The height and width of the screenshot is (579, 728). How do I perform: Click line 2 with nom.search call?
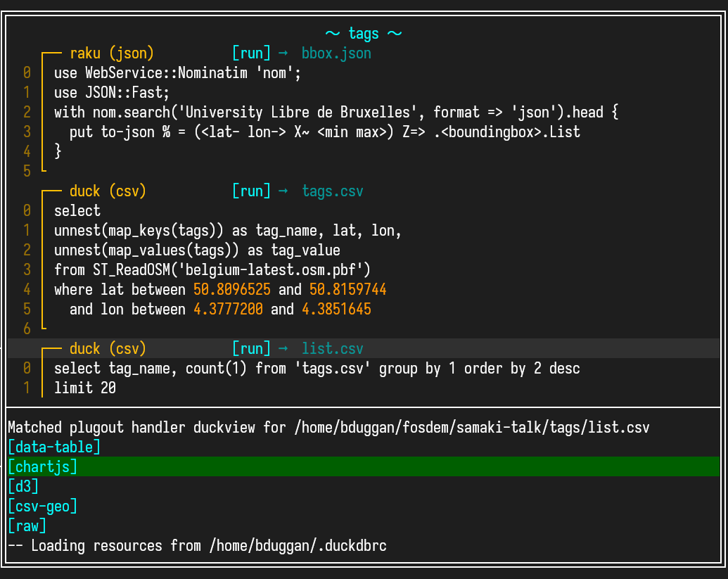tap(336, 113)
